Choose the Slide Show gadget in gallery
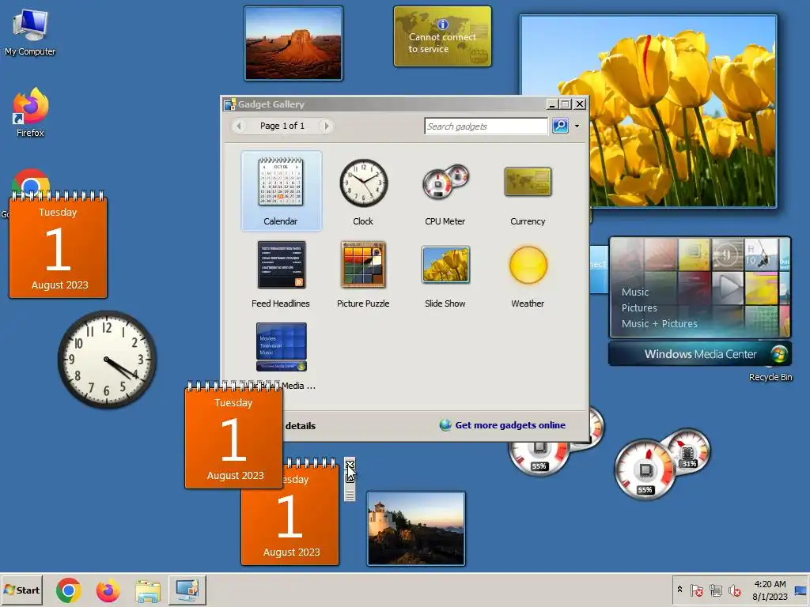810x607 pixels. pos(445,274)
